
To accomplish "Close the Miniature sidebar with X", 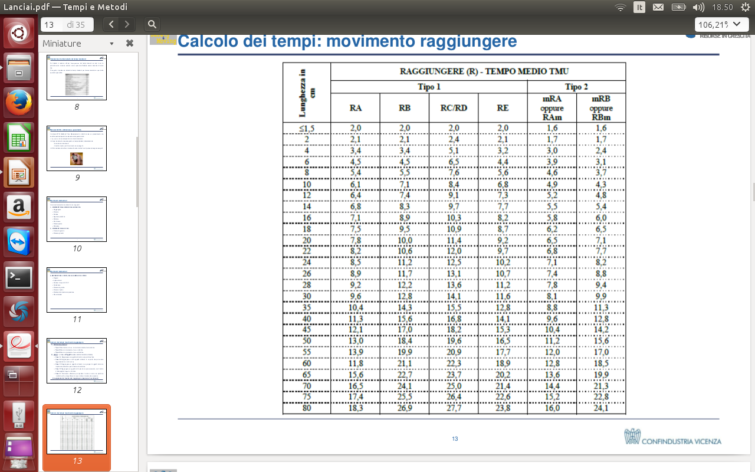I will [130, 43].
